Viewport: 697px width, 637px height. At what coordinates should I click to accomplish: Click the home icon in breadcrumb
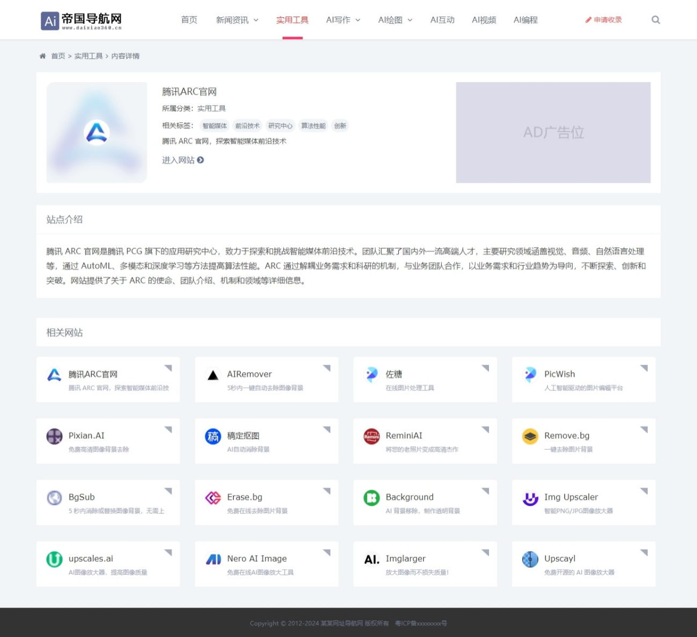click(x=42, y=56)
